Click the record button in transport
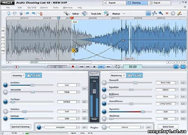The width and height of the screenshot is (188, 135). point(73,67)
